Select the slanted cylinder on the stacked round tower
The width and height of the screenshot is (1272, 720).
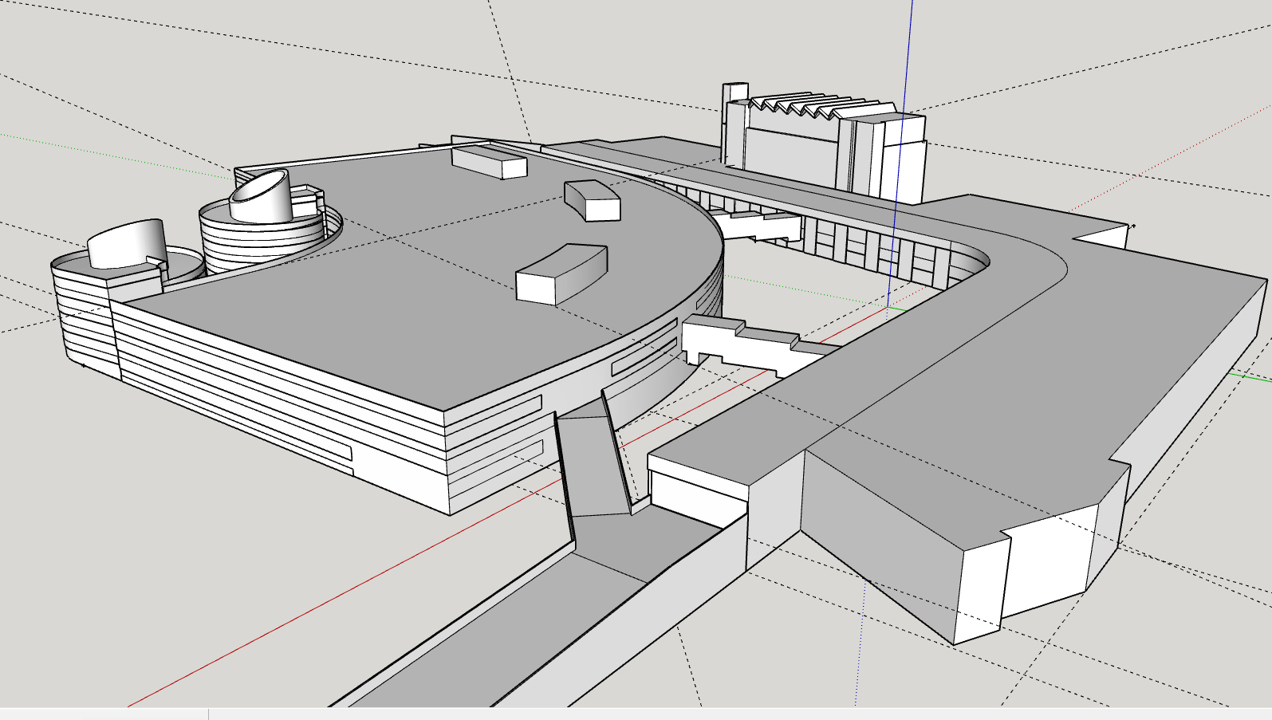(262, 196)
